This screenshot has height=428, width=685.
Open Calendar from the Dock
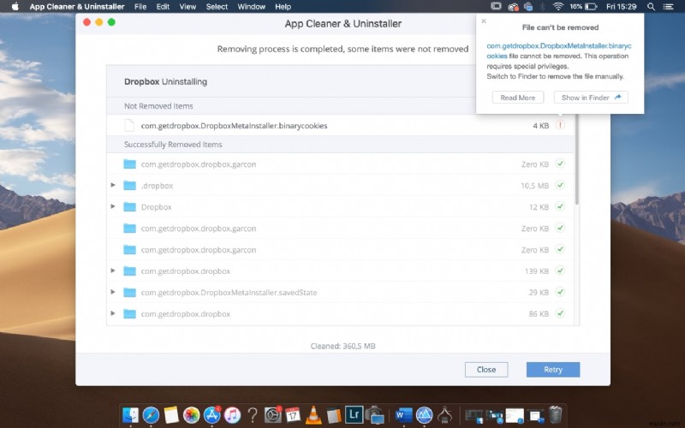click(x=293, y=415)
